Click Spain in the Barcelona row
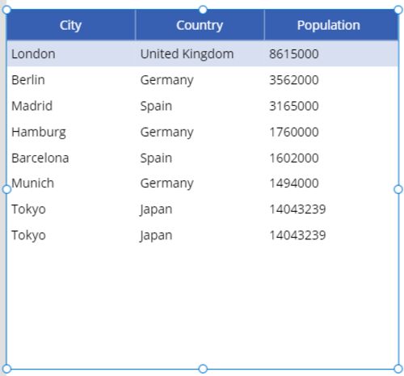404x376 pixels. click(x=156, y=158)
